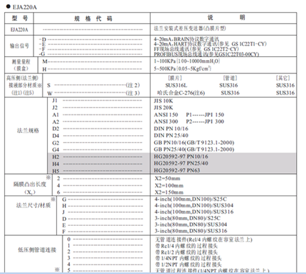The height and width of the screenshot is (274, 306).
Task: Click the 5~500KPa range text
Action: click(183, 68)
